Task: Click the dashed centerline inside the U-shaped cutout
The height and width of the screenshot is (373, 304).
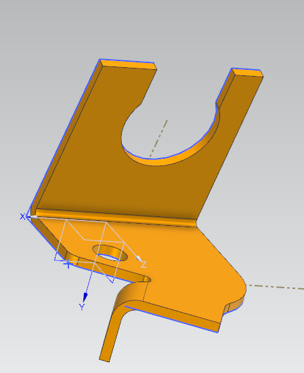Action: pyautogui.click(x=158, y=138)
